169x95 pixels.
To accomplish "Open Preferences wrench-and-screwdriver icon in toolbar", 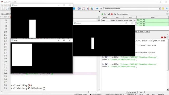I will pos(88,8).
